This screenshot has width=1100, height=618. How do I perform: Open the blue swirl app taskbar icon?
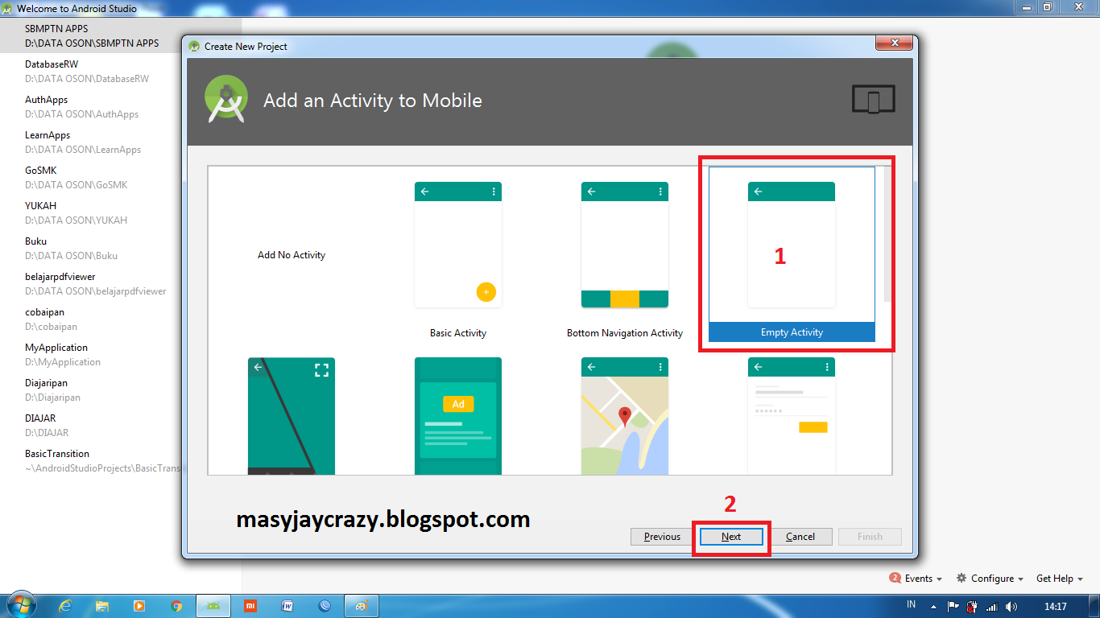[325, 606]
